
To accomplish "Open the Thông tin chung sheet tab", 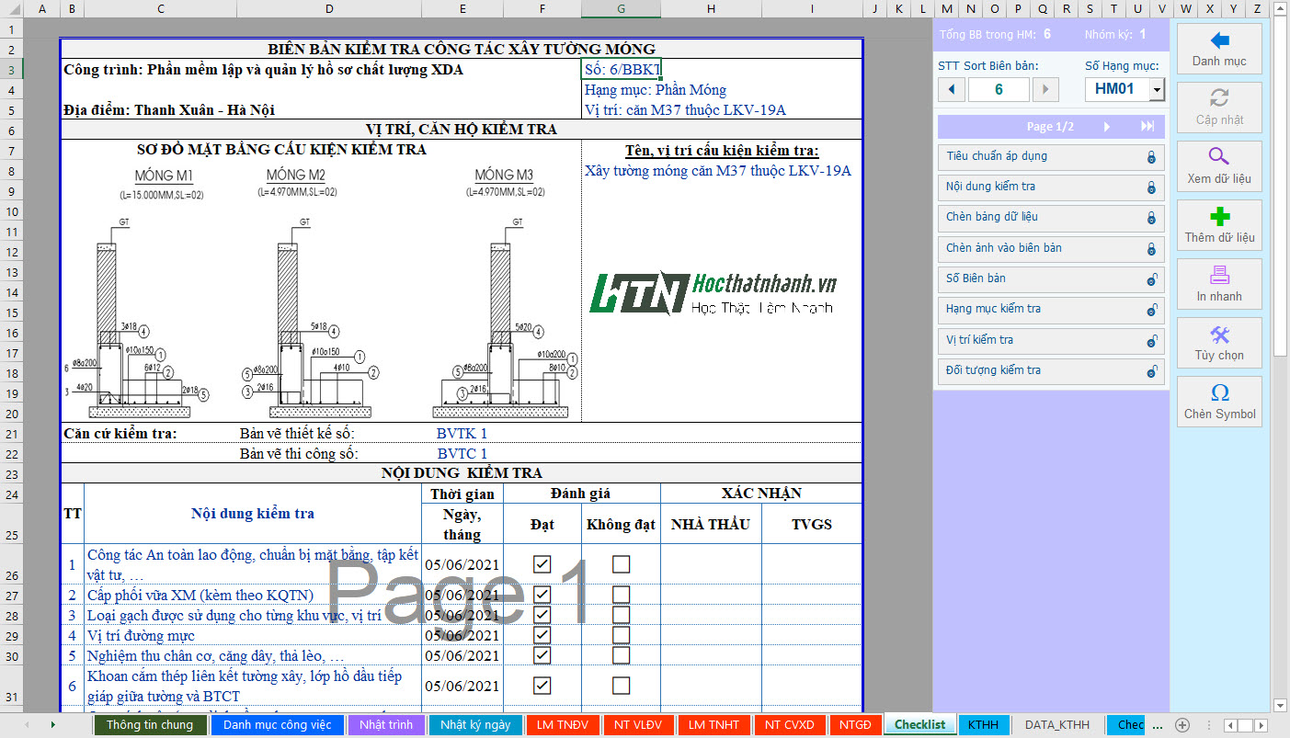I will click(150, 725).
